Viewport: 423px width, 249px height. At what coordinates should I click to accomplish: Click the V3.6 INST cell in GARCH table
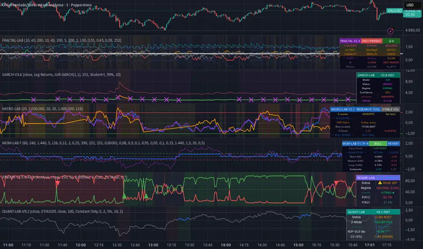388,75
